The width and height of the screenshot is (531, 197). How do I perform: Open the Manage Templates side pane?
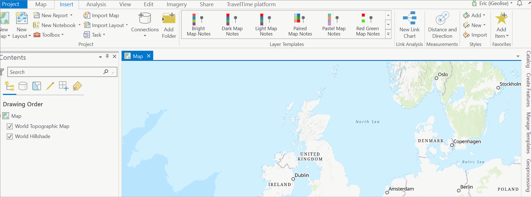click(x=528, y=133)
